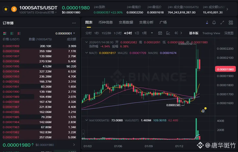This screenshot has width=238, height=152.
Task: Expand chart to fullscreen
Action: click(x=222, y=23)
